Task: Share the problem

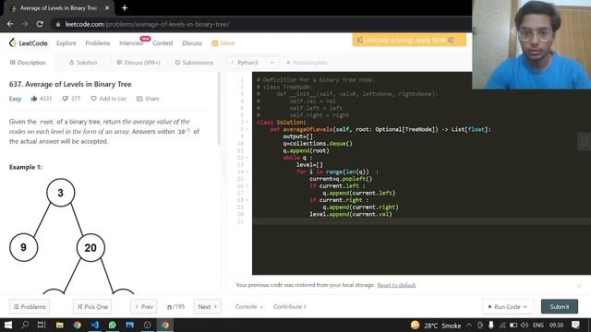Action: click(x=148, y=99)
